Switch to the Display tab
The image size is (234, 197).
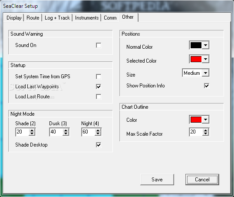coord(14,18)
